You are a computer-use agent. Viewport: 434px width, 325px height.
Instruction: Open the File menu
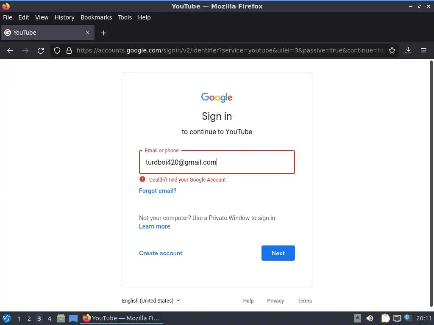coord(8,17)
